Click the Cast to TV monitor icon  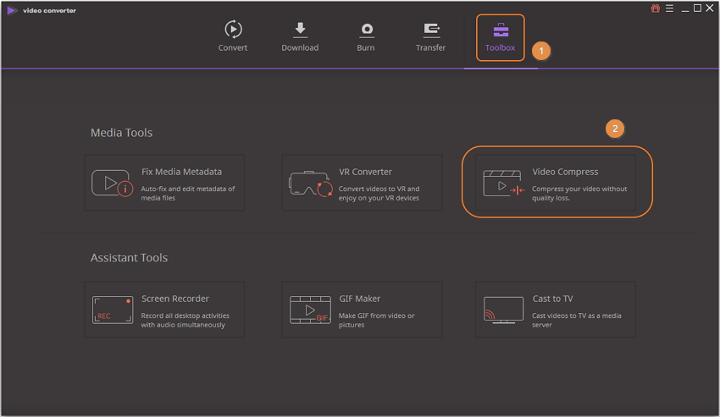(x=503, y=310)
